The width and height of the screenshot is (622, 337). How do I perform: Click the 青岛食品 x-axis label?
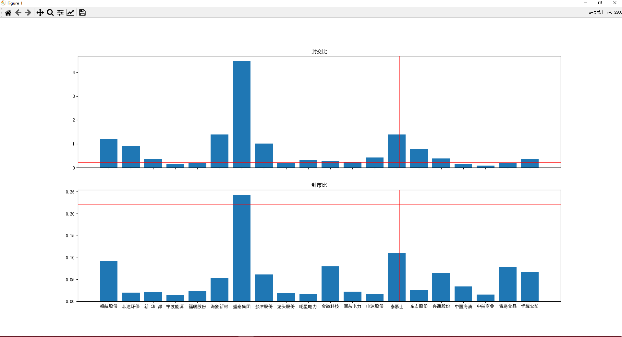pos(508,306)
